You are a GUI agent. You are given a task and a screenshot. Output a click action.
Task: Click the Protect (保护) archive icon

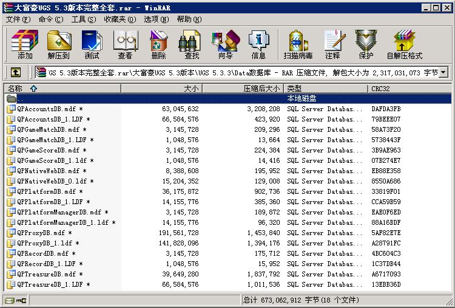coord(366,44)
